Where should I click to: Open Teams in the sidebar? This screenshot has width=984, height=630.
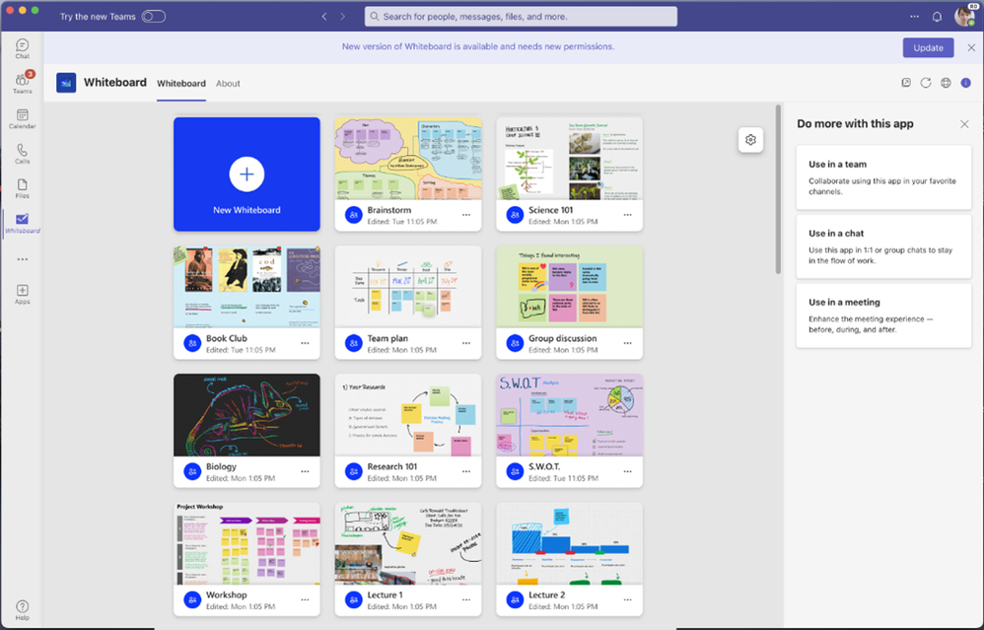coord(22,83)
